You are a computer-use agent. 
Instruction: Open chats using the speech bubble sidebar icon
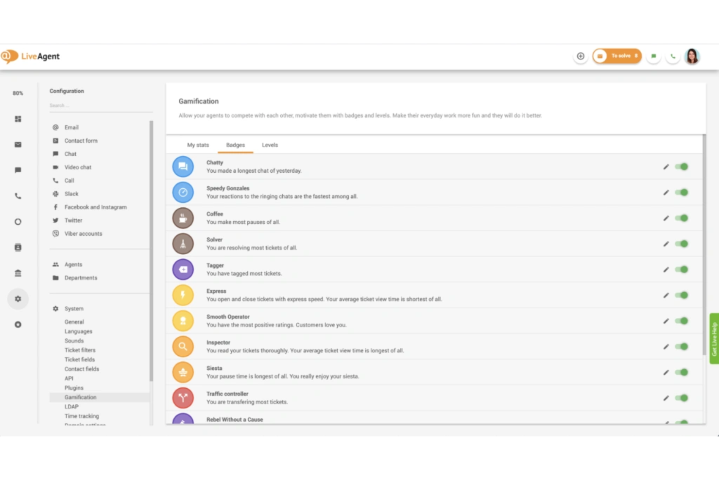18,170
